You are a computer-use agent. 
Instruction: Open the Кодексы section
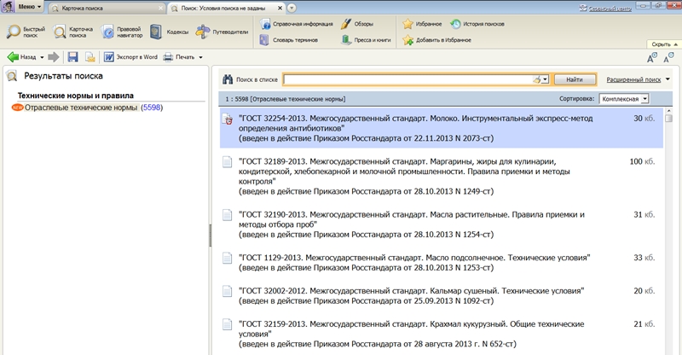[156, 32]
